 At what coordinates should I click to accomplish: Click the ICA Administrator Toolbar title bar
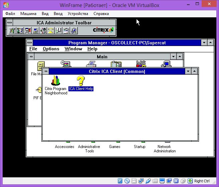[64, 23]
